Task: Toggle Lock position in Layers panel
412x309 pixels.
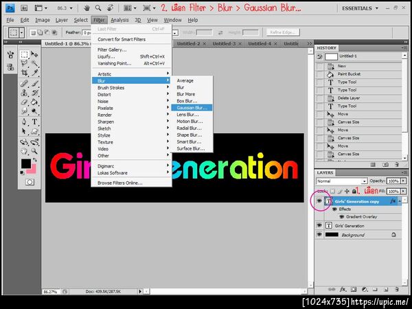Action: coord(347,191)
